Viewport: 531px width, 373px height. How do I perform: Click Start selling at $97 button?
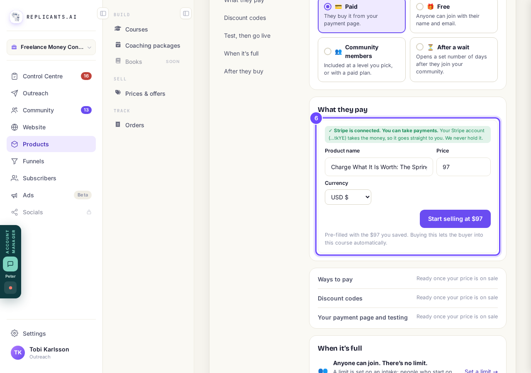[x=455, y=219]
